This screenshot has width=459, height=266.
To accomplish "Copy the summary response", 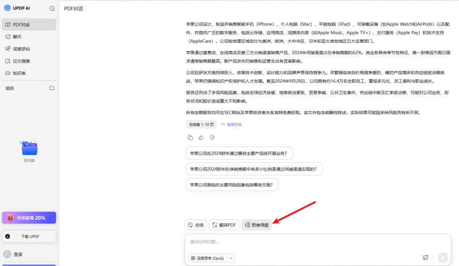I will point(191,138).
